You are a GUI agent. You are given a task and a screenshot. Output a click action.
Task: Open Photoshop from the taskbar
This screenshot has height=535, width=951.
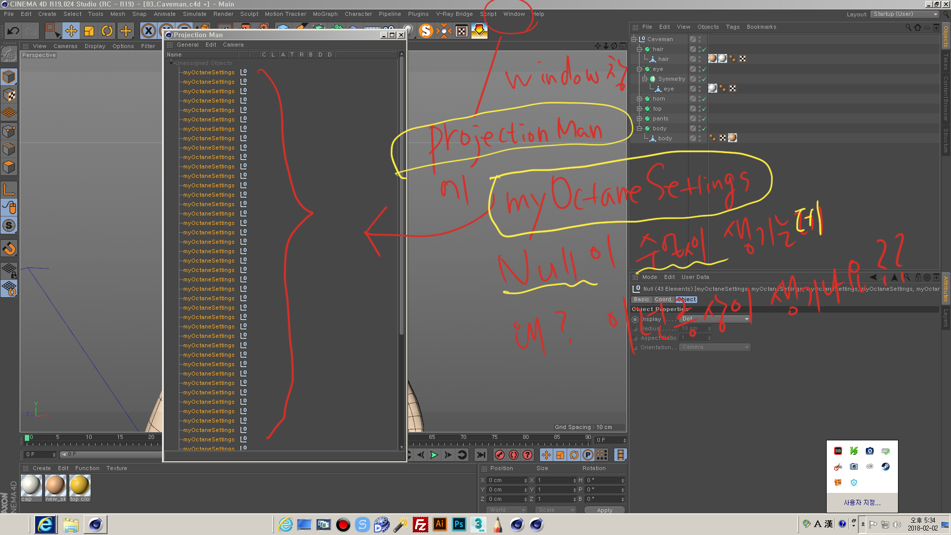(459, 524)
